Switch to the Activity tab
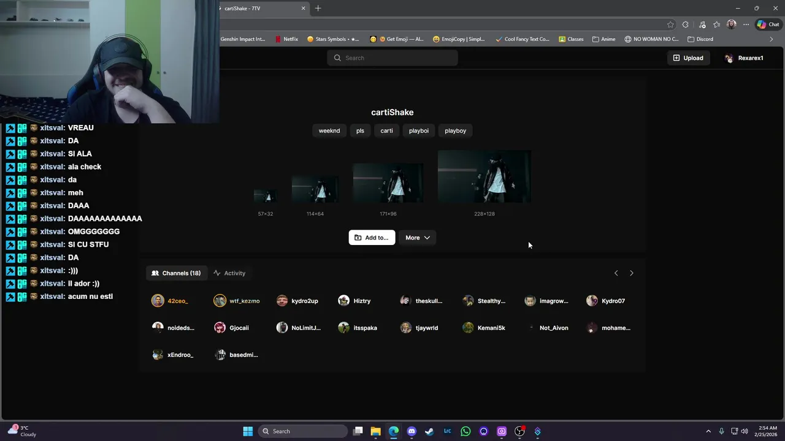The height and width of the screenshot is (441, 785). pos(229,273)
